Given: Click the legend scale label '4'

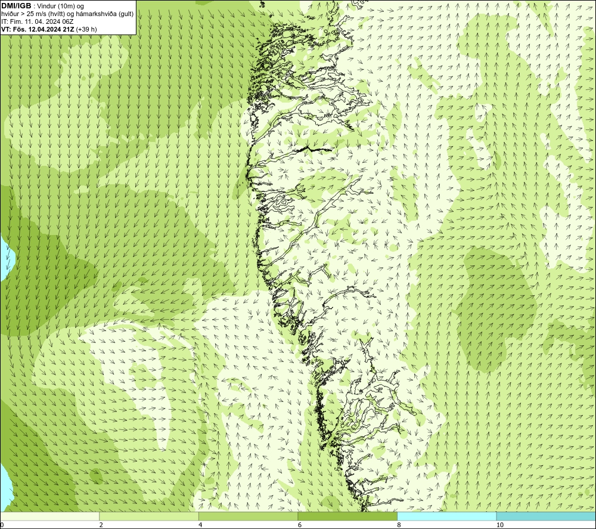Looking at the screenshot, I should [x=200, y=525].
